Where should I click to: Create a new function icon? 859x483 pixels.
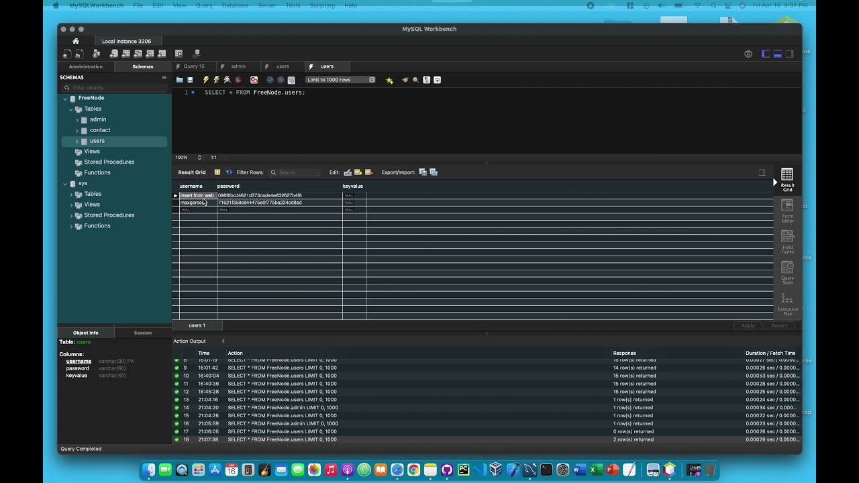(x=162, y=54)
